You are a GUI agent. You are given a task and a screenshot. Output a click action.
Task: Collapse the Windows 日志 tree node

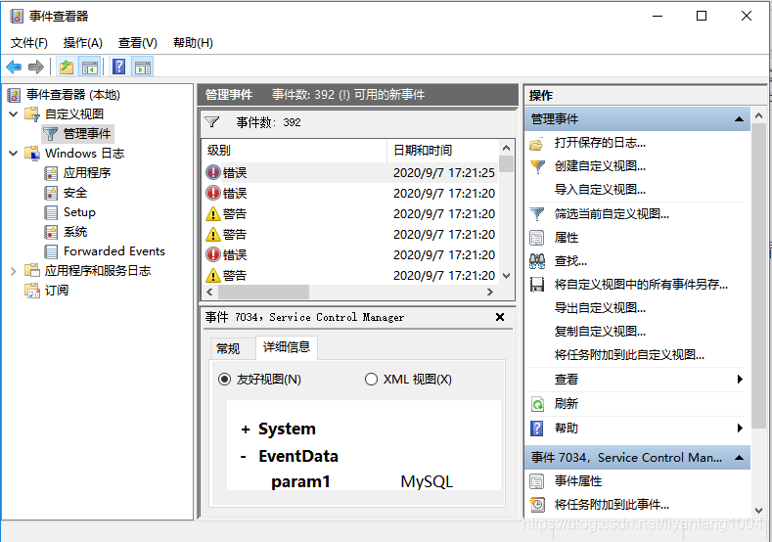pos(14,153)
